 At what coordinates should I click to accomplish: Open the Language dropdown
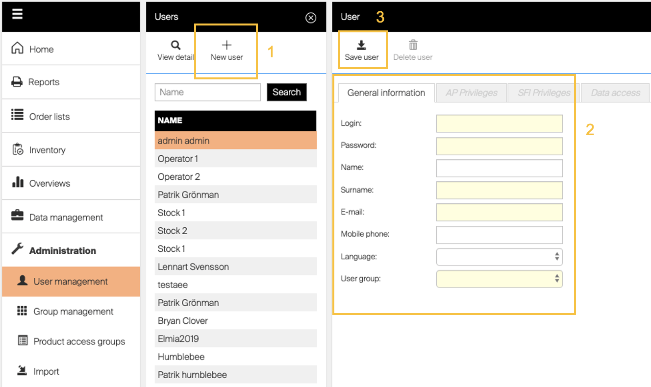coord(499,257)
